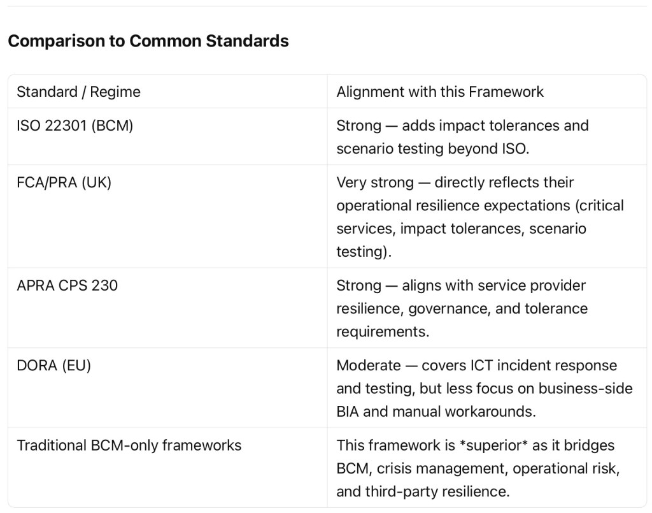Click the 'Very strong' text in FCA/PRA row
652x513 pixels.
[374, 182]
